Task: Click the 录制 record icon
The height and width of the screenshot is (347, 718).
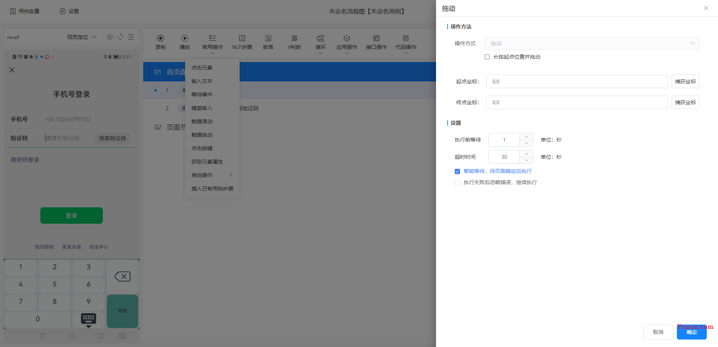Action: pos(160,38)
